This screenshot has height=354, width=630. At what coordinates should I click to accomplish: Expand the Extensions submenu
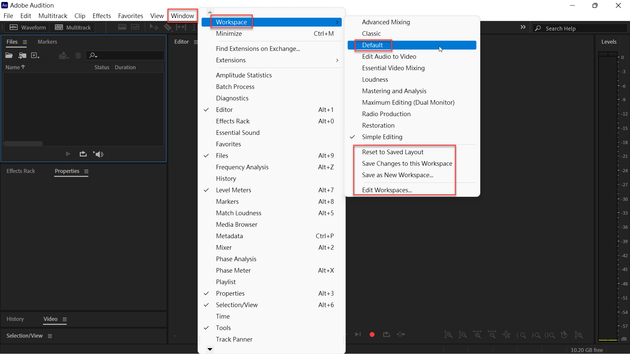tap(272, 60)
